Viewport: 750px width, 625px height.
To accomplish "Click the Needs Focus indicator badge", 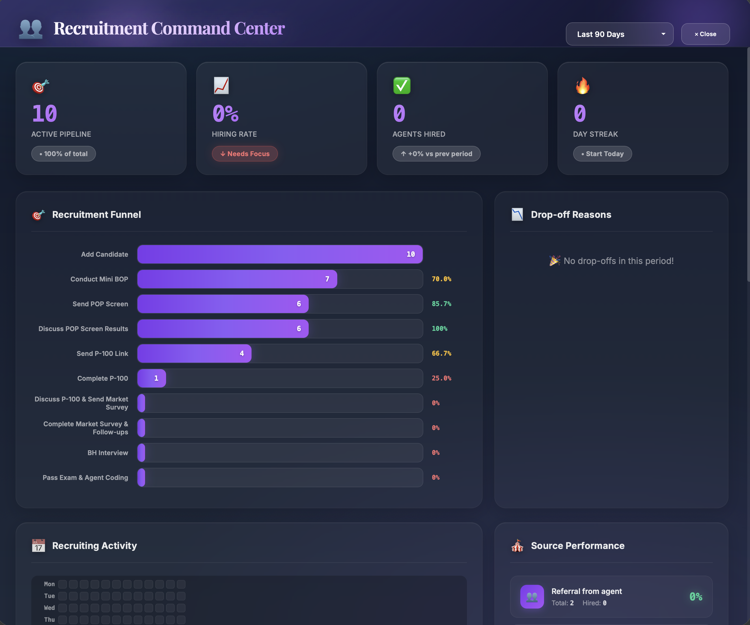I will click(245, 154).
